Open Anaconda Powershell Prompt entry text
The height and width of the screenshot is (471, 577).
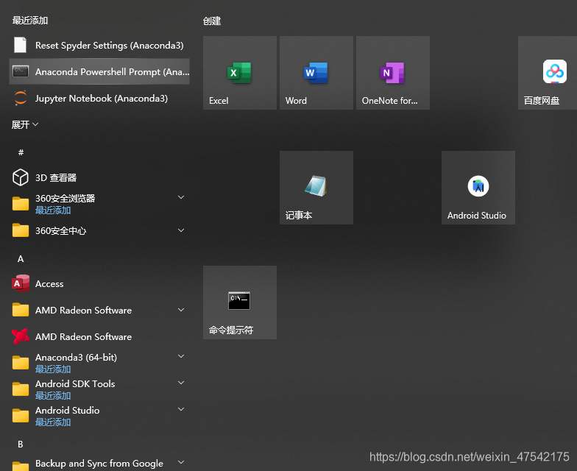112,72
